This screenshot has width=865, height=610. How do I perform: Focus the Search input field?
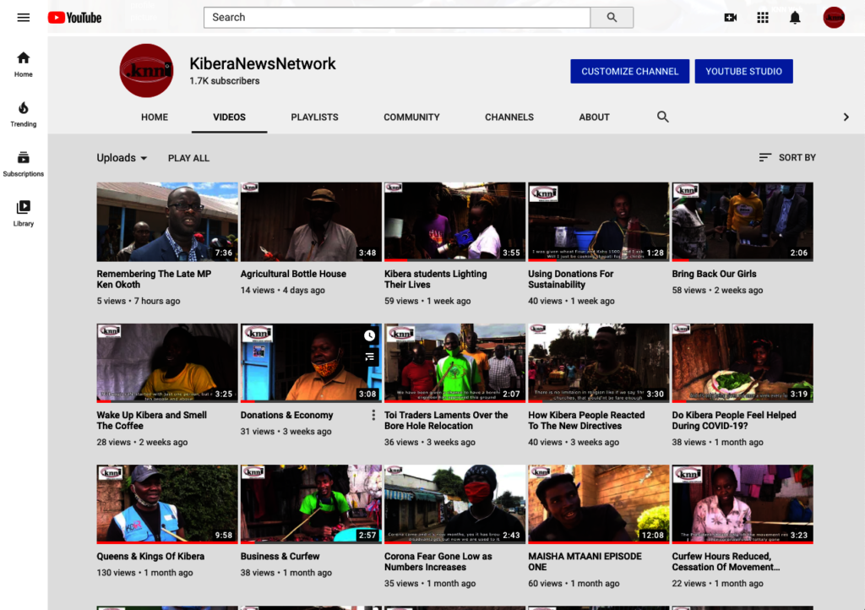click(x=397, y=18)
